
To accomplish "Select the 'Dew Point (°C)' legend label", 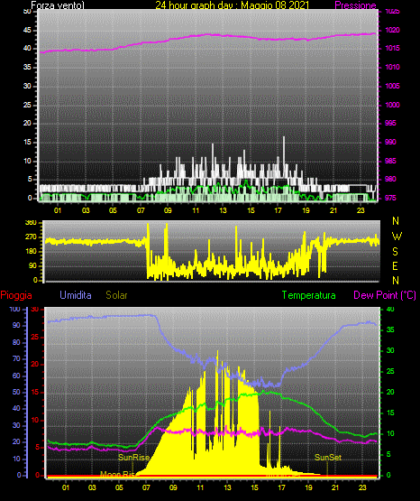I will (385, 295).
